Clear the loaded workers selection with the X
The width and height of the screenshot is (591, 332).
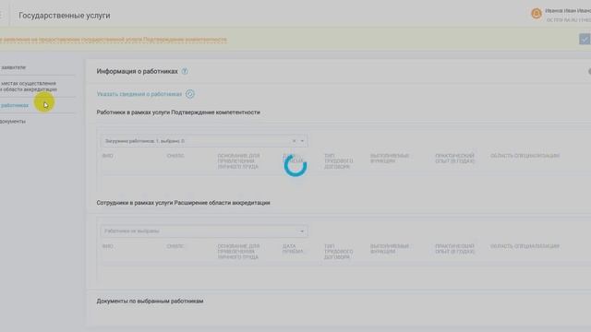[x=294, y=141]
